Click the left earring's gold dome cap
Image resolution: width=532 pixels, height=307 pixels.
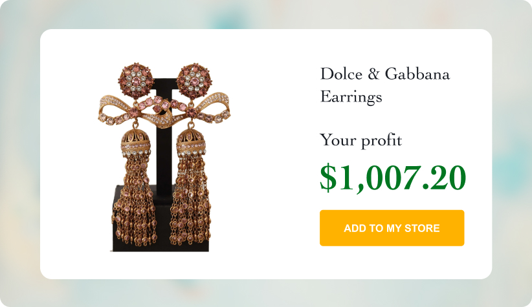coord(135,137)
